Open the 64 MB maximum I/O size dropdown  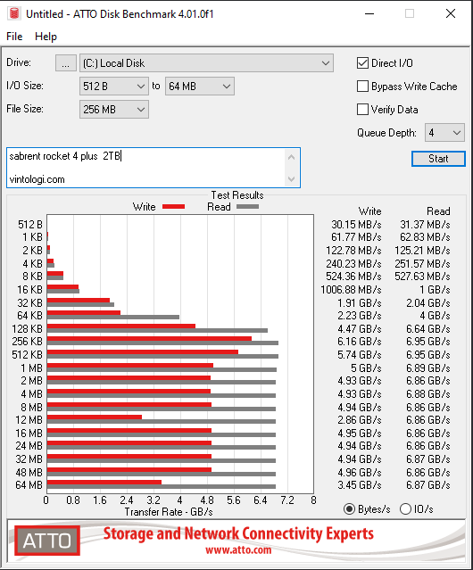[200, 87]
